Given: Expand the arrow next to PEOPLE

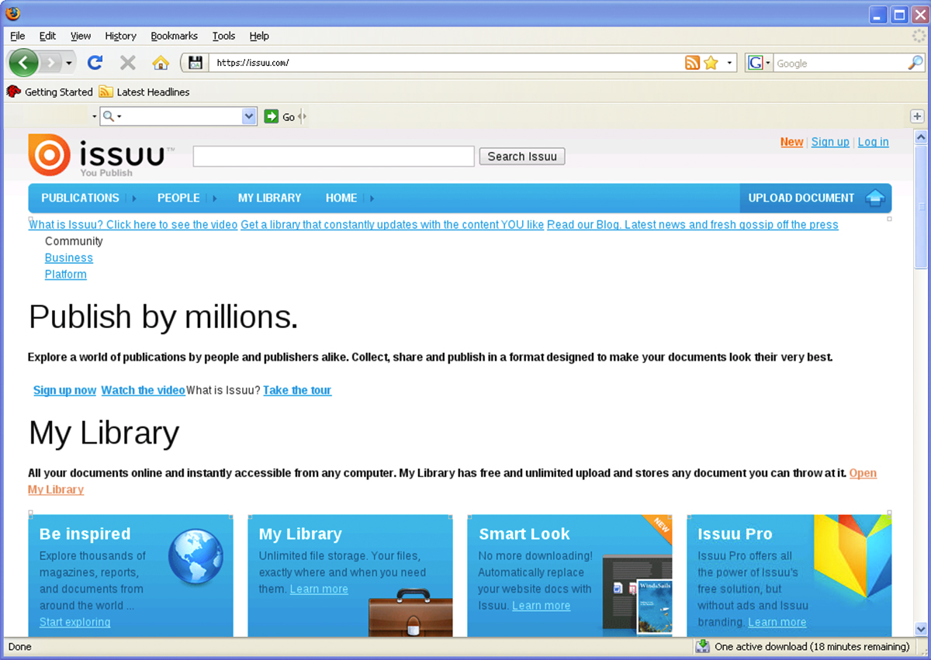Looking at the screenshot, I should (x=215, y=199).
